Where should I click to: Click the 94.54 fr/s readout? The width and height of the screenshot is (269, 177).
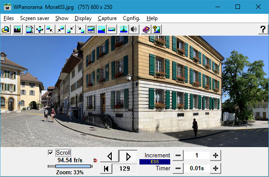click(70, 160)
